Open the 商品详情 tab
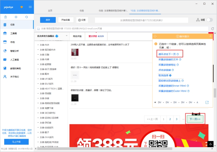The width and height of the screenshot is (217, 152). pyautogui.click(x=77, y=36)
